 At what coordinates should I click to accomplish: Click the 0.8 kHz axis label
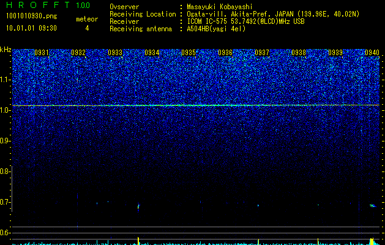(x=4, y=171)
